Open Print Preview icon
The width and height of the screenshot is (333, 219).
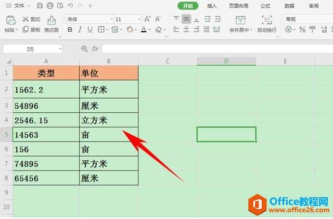(x=60, y=6)
